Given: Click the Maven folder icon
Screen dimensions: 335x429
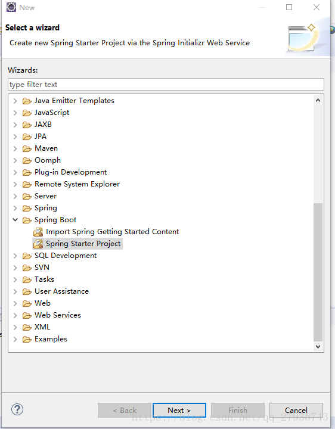Looking at the screenshot, I should click(x=27, y=148).
